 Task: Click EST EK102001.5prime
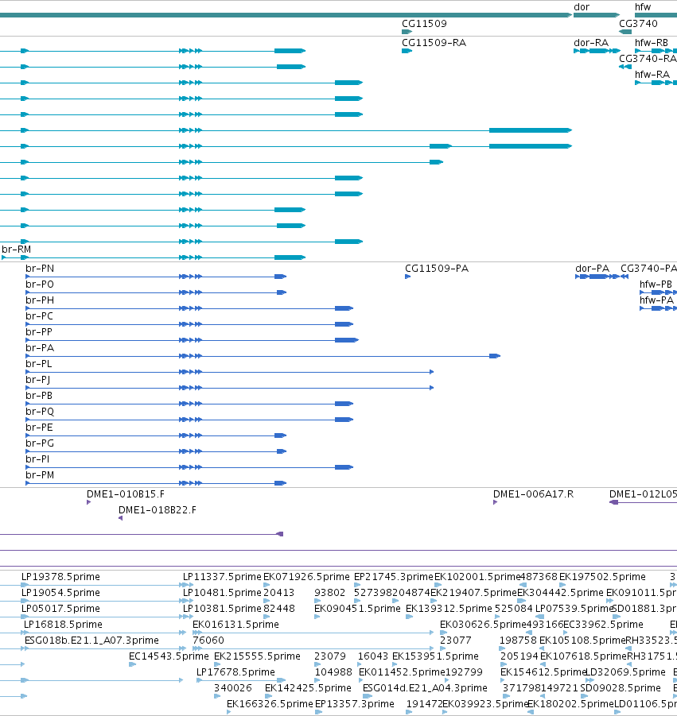[477, 577]
